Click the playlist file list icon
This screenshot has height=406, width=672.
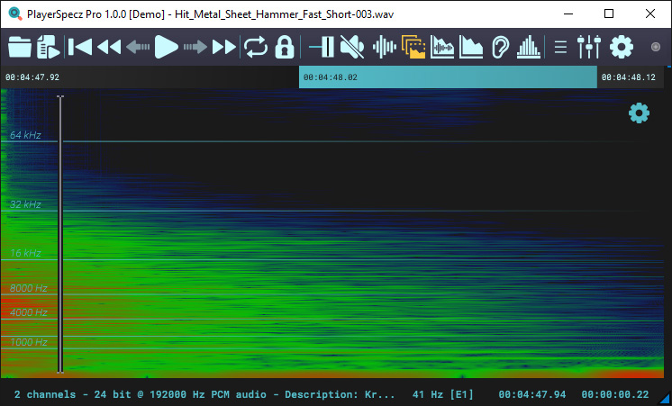(x=48, y=47)
